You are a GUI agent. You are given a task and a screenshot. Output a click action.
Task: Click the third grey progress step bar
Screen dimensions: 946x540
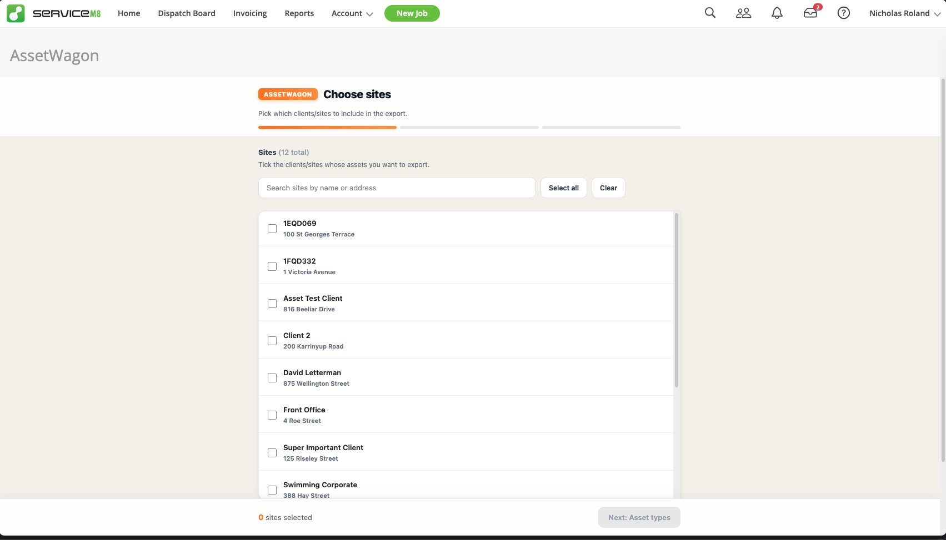611,127
